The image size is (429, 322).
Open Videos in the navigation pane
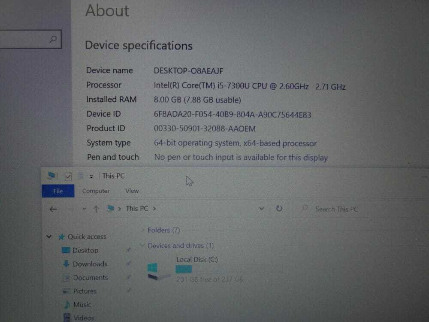(84, 318)
